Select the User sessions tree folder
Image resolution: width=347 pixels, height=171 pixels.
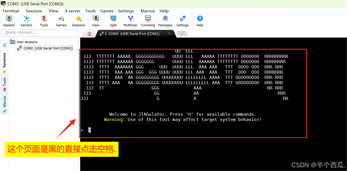click(24, 42)
